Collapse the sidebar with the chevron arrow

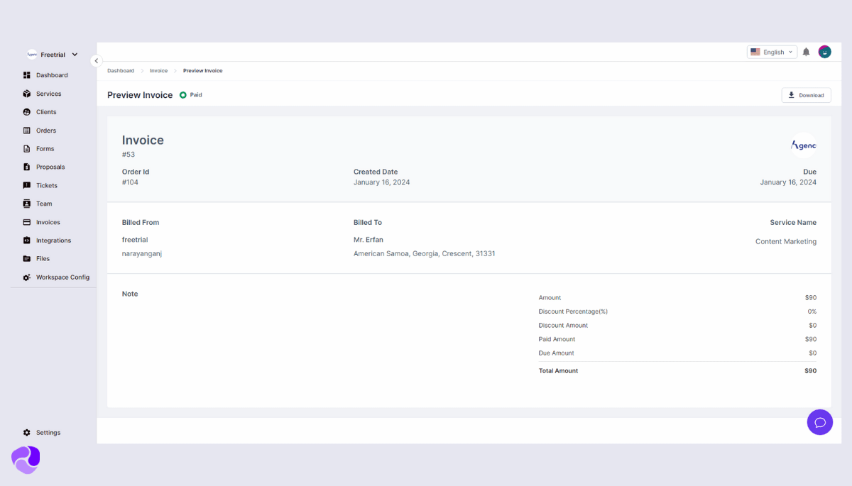(97, 61)
